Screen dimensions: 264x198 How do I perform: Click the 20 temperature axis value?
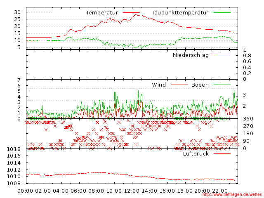click(x=17, y=26)
